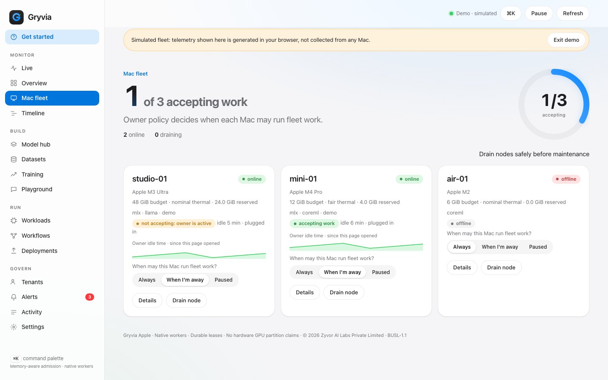Click the Mac fleet breadcrumb heading

136,74
